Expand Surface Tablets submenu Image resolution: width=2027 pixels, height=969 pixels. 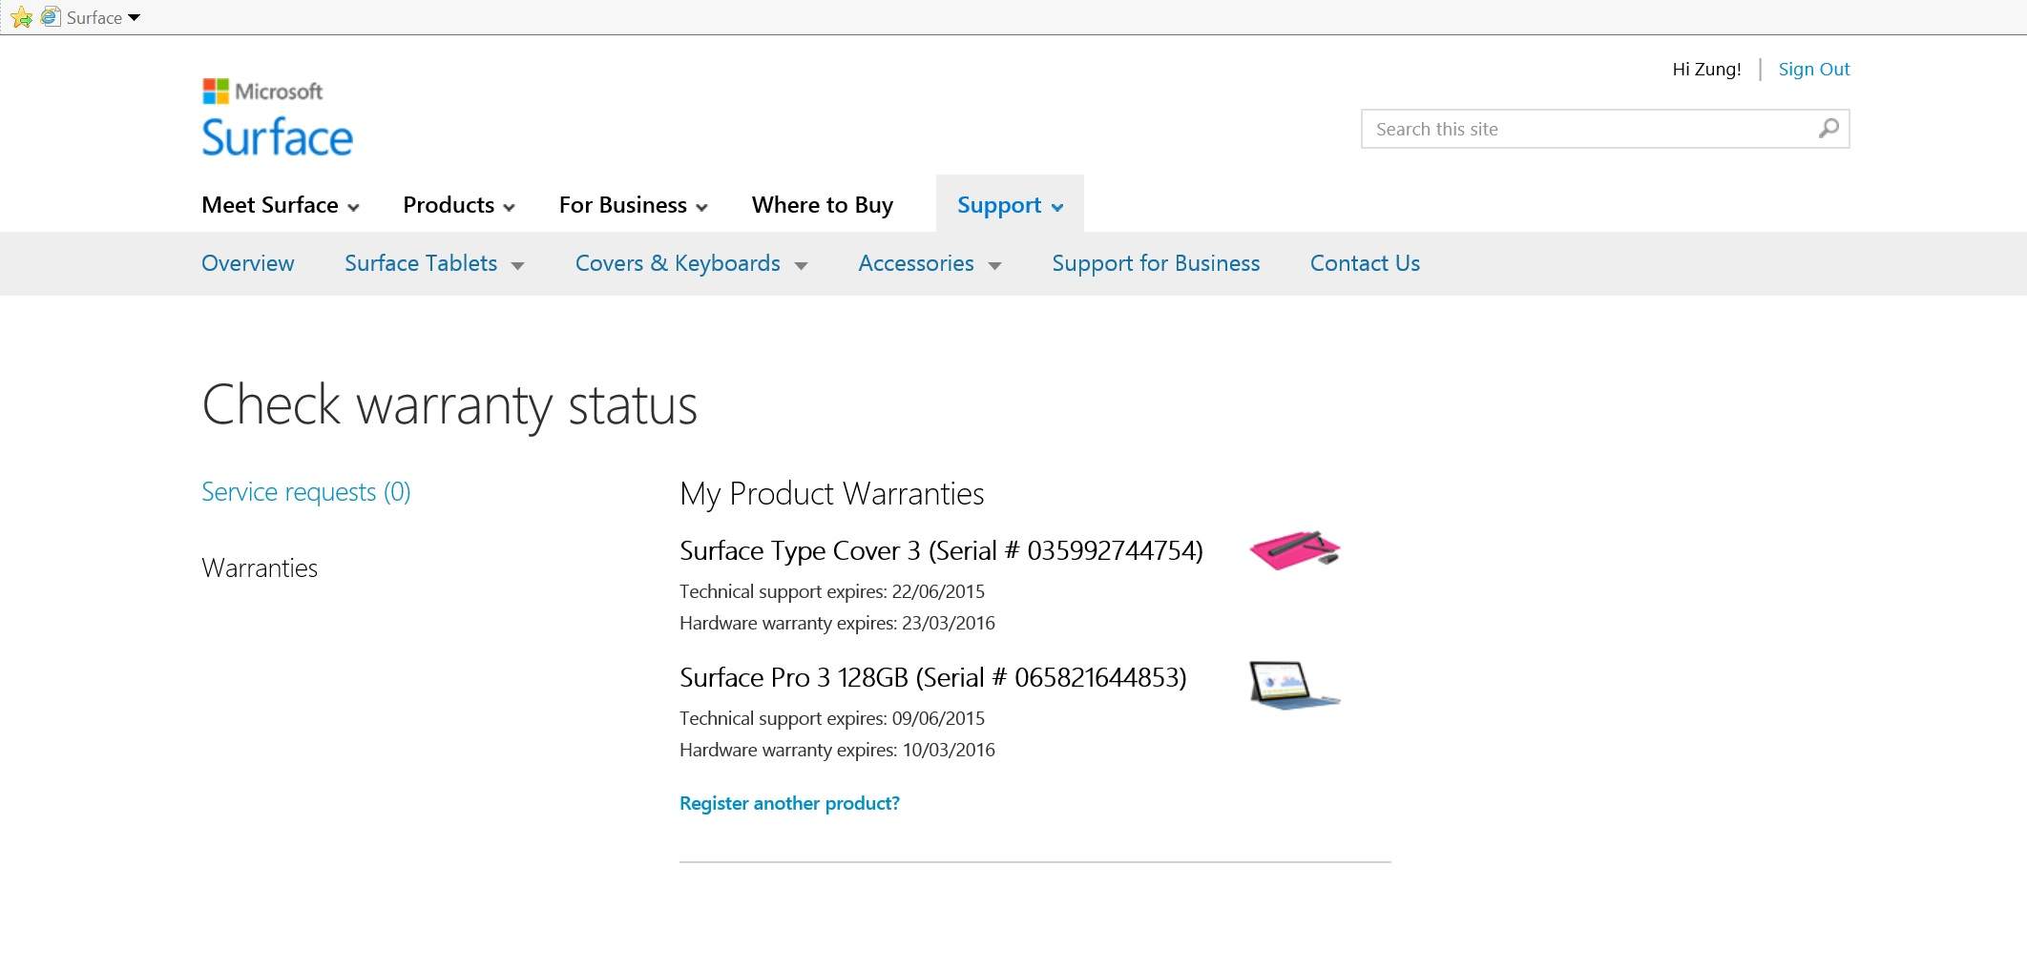pyautogui.click(x=434, y=263)
